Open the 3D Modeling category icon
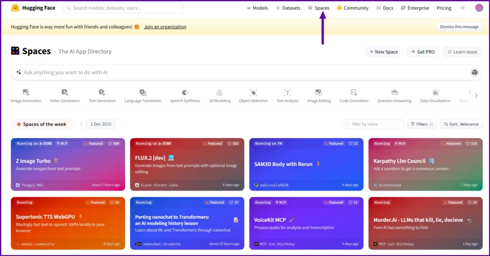The image size is (490, 256). click(219, 92)
